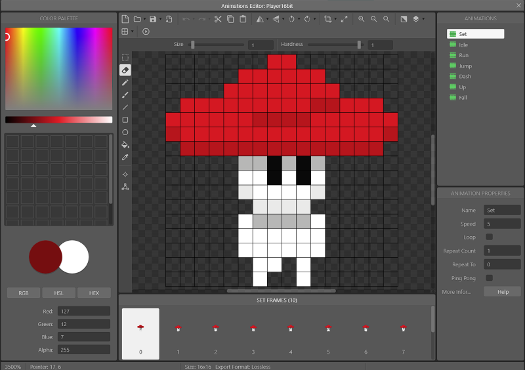This screenshot has height=370, width=525.
Task: Click the Paste clipboard icon
Action: pos(243,19)
